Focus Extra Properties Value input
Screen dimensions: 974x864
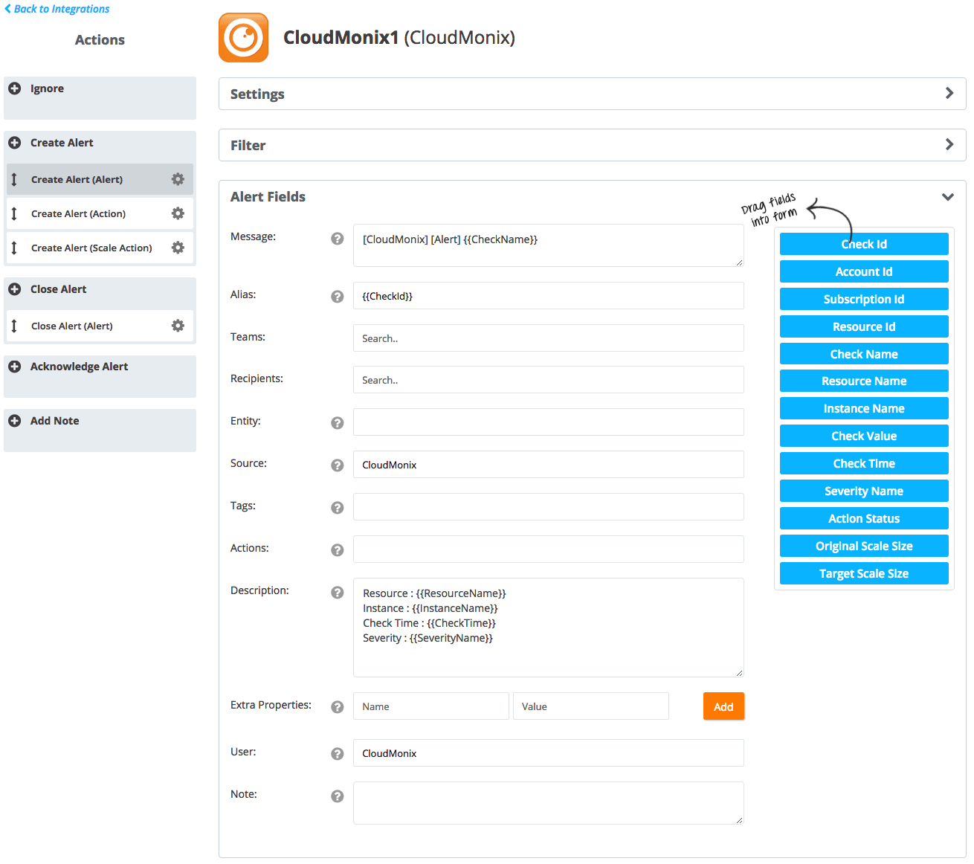[591, 706]
